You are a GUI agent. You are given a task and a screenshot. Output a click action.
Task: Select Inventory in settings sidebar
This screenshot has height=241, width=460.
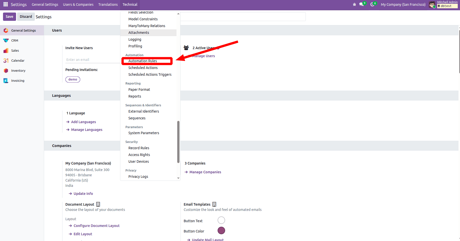click(22, 70)
